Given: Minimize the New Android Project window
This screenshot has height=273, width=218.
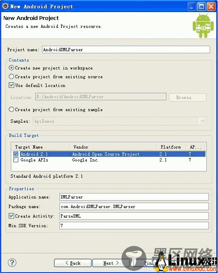Looking at the screenshot, I should (x=192, y=7).
